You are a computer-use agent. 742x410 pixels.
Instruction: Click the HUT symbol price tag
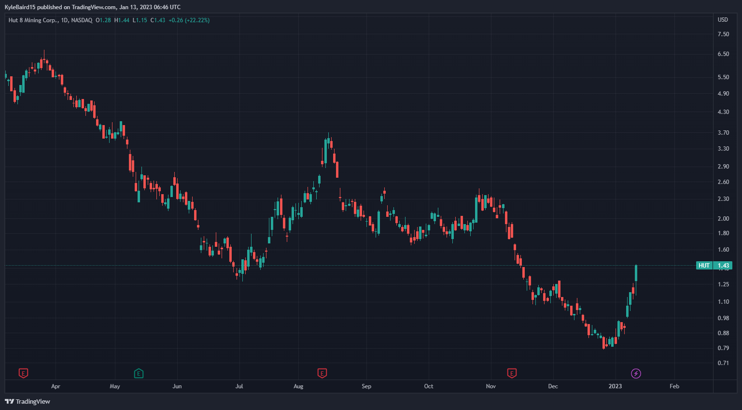tap(704, 266)
